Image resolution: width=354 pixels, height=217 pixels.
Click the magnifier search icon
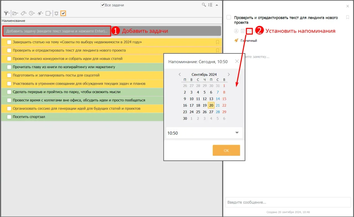[204, 5]
